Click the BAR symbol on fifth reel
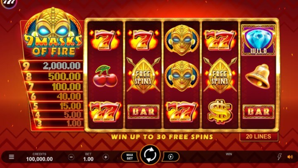The height and width of the screenshot is (168, 298). pyautogui.click(x=258, y=112)
